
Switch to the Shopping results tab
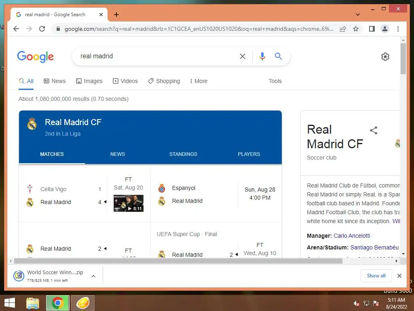pos(164,81)
